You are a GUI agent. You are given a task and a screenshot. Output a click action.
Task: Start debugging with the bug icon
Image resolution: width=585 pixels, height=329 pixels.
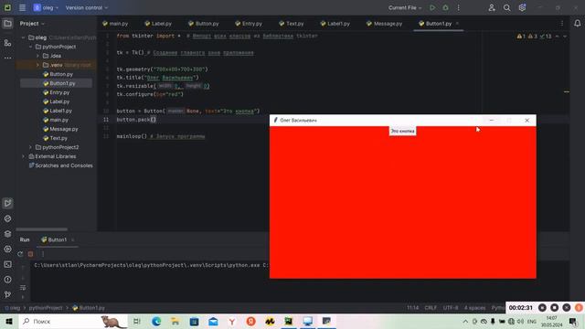click(445, 7)
